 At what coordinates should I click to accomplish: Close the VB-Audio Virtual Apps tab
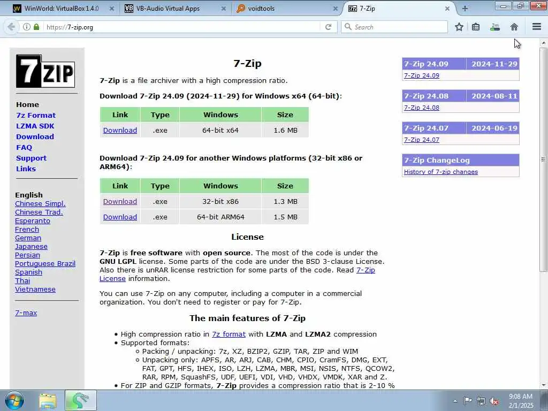[x=224, y=9]
